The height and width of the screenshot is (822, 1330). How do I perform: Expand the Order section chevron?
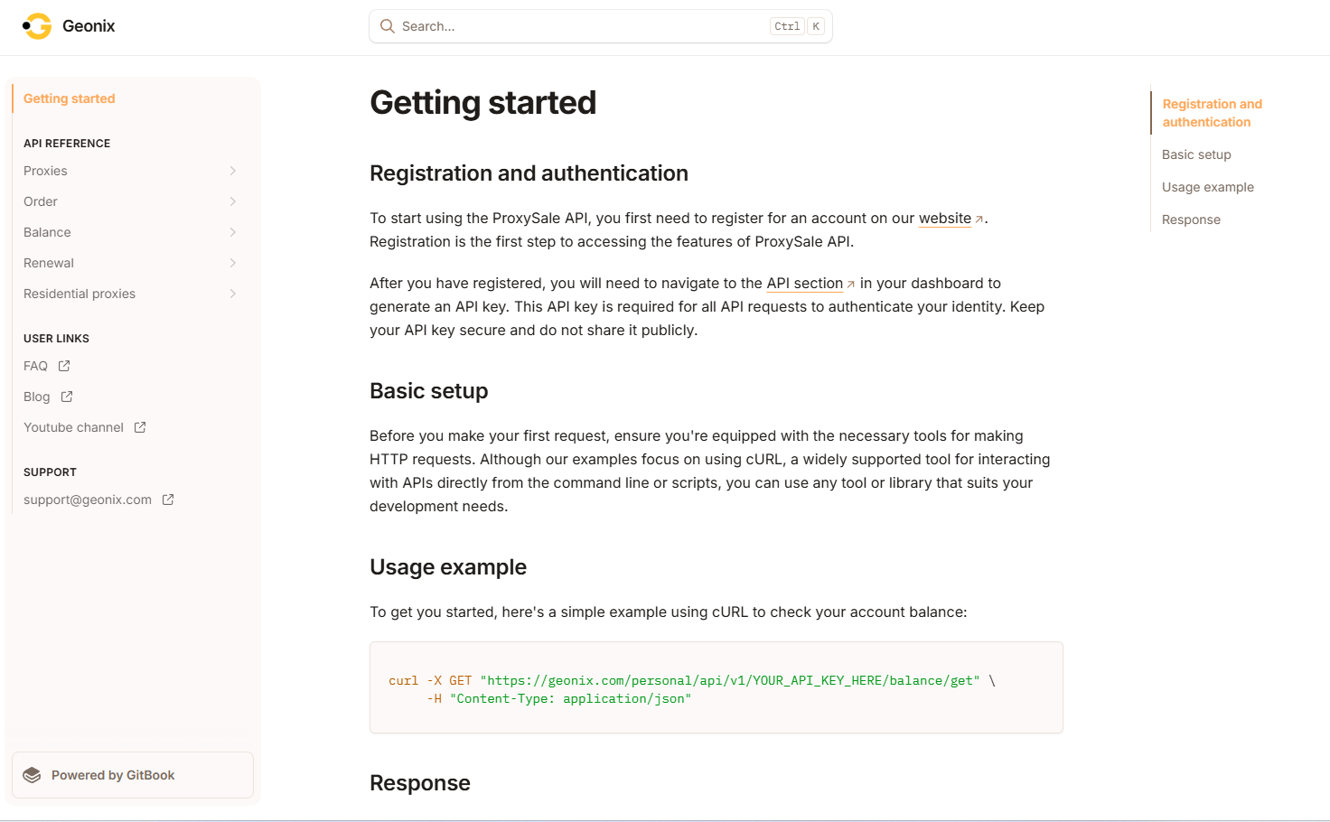pyautogui.click(x=233, y=201)
